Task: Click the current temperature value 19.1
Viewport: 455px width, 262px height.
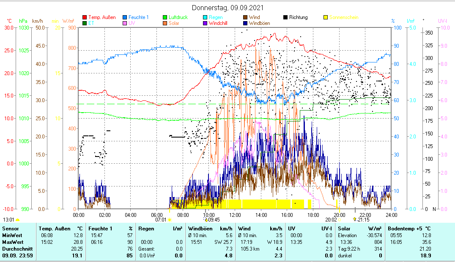Action: 77,256
